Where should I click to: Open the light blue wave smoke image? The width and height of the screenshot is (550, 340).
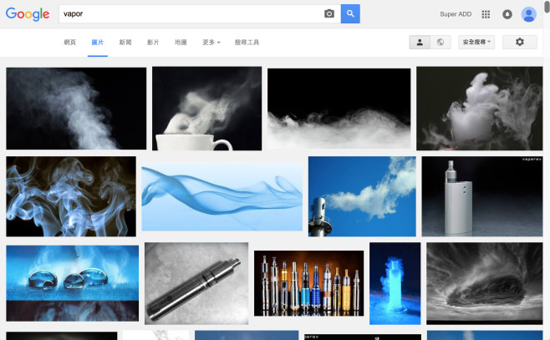tap(222, 196)
